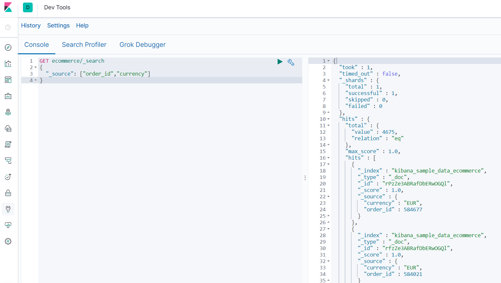
Task: Click value 4675 in response
Action: coord(388,132)
